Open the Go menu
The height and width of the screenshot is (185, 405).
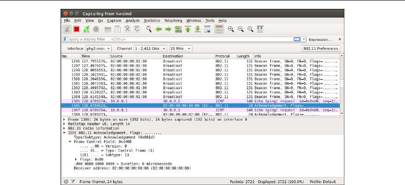click(x=101, y=21)
